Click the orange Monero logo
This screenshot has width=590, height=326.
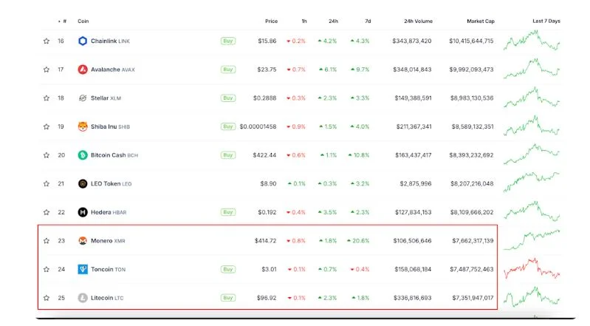tap(83, 241)
